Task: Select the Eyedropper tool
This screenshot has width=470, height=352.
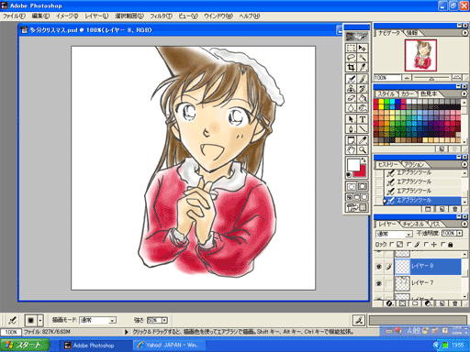Action: pyautogui.click(x=363, y=140)
